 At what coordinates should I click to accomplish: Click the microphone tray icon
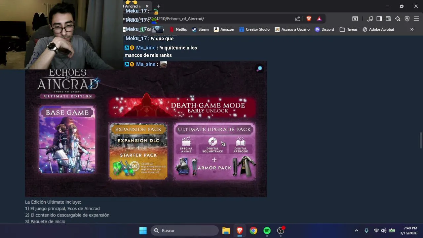[x=366, y=231]
